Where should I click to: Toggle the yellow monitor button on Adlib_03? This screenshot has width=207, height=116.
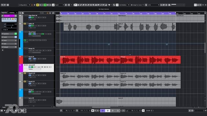[x=25, y=24]
